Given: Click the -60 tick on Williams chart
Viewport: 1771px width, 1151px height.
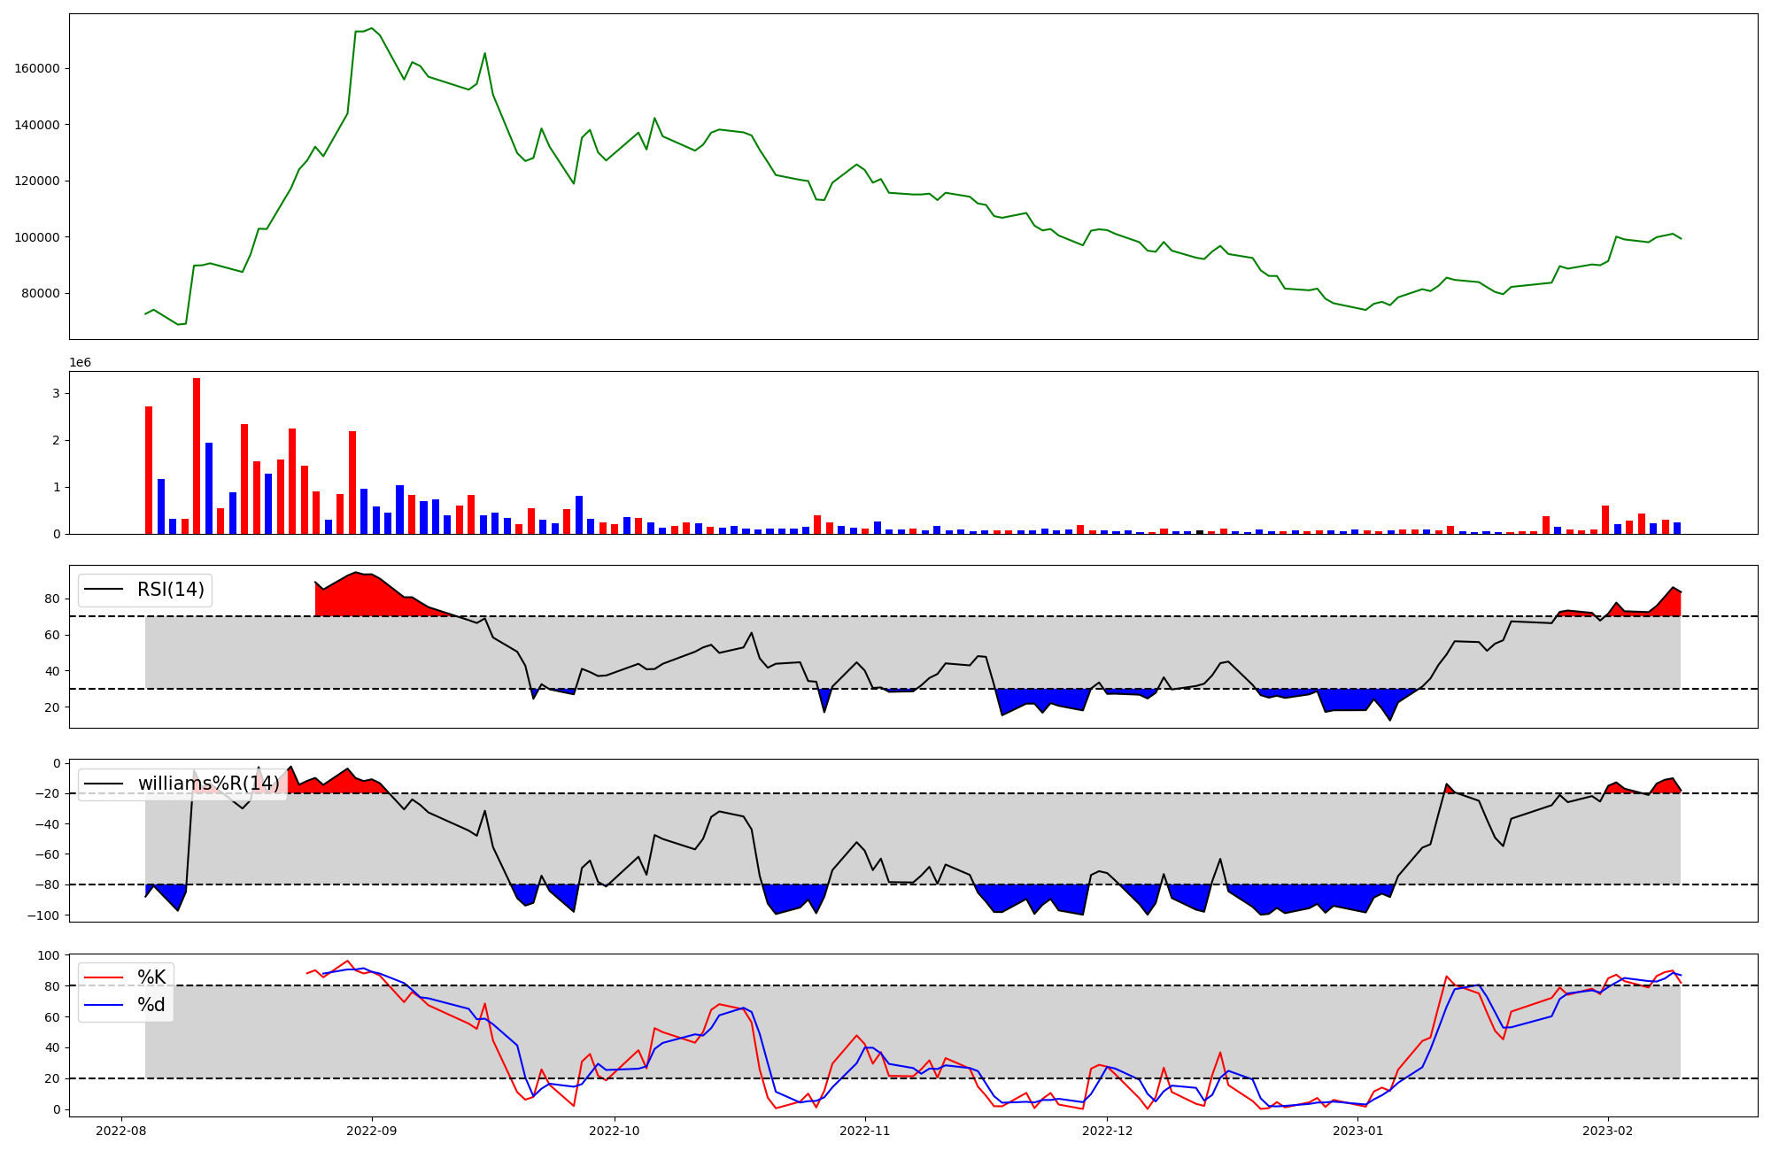Looking at the screenshot, I should point(47,854).
